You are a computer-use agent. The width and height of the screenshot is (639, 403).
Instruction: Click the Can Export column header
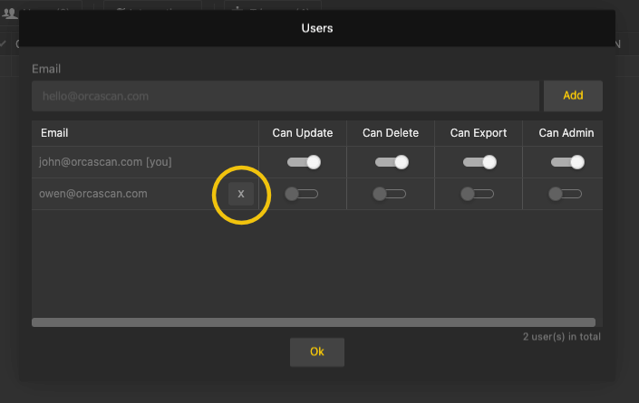(479, 133)
